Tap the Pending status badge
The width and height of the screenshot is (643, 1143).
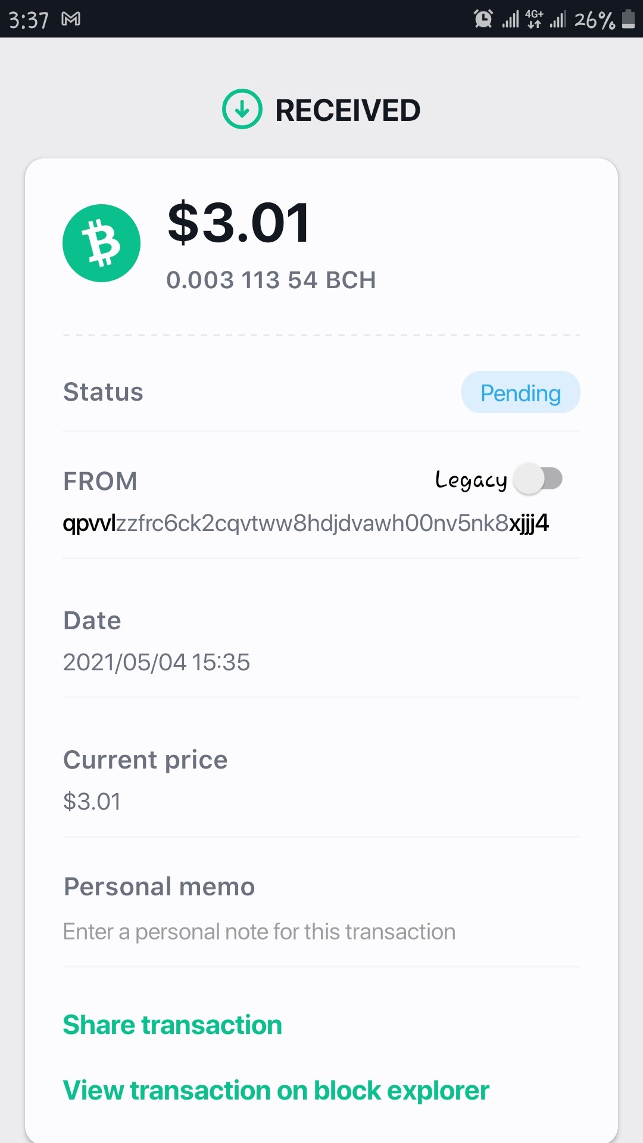click(520, 392)
